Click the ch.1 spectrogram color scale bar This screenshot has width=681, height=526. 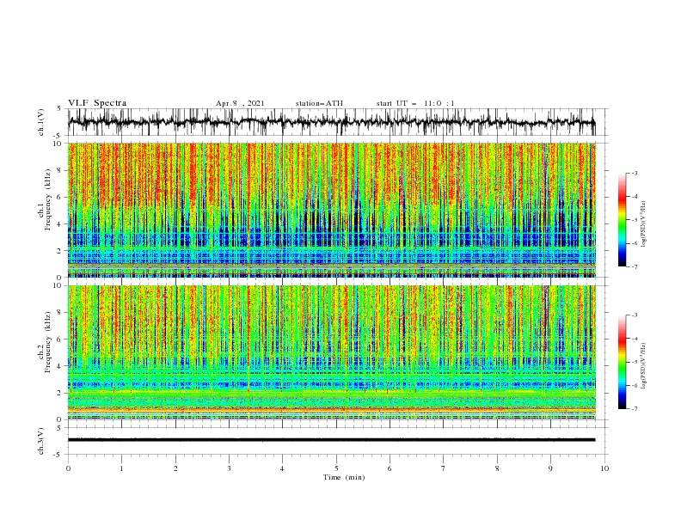pyautogui.click(x=622, y=220)
